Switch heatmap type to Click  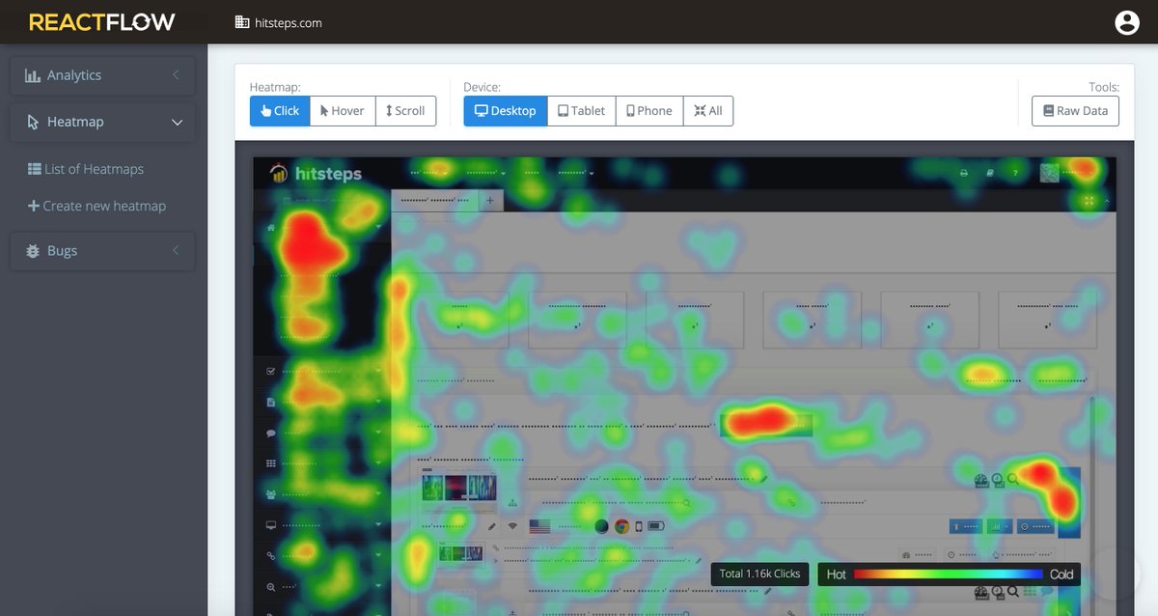click(x=280, y=111)
